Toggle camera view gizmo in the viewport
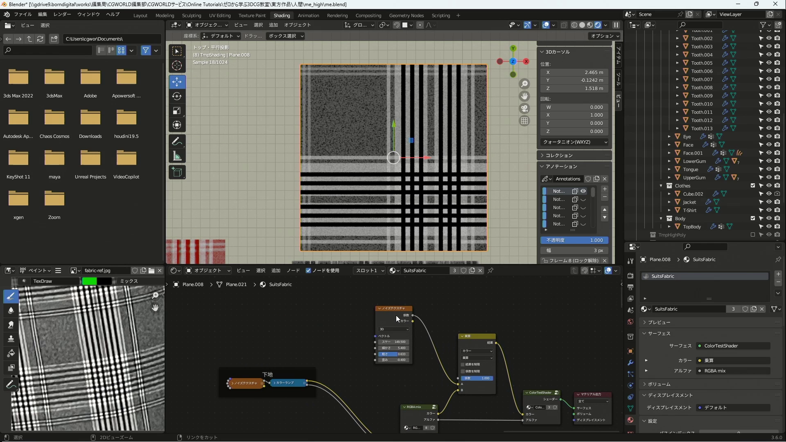The width and height of the screenshot is (786, 442). click(524, 108)
